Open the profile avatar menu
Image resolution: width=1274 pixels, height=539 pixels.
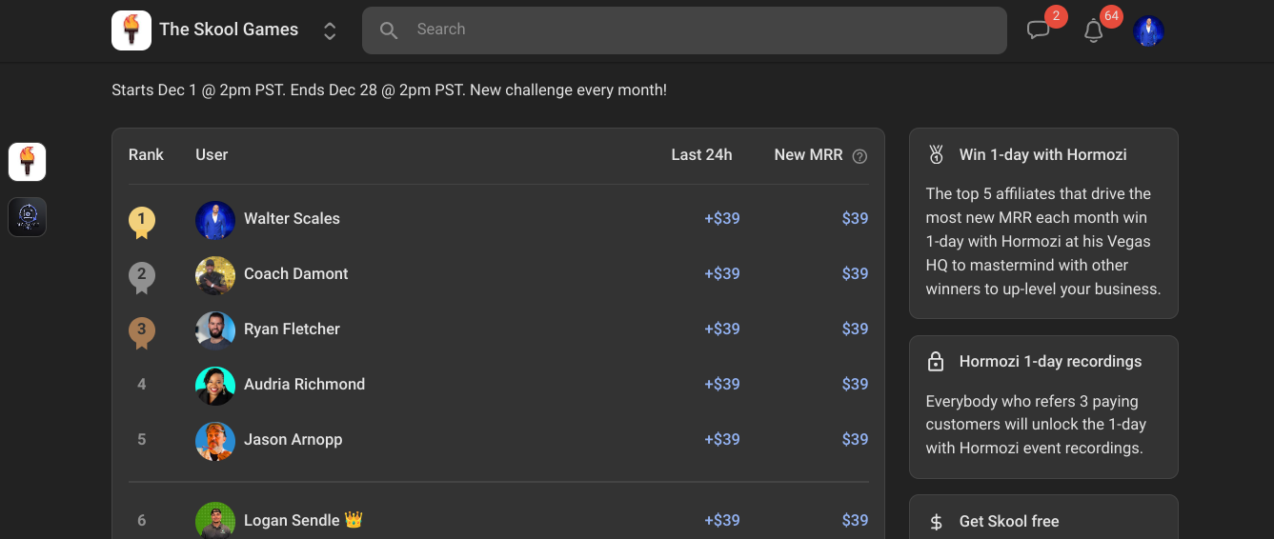click(1148, 30)
